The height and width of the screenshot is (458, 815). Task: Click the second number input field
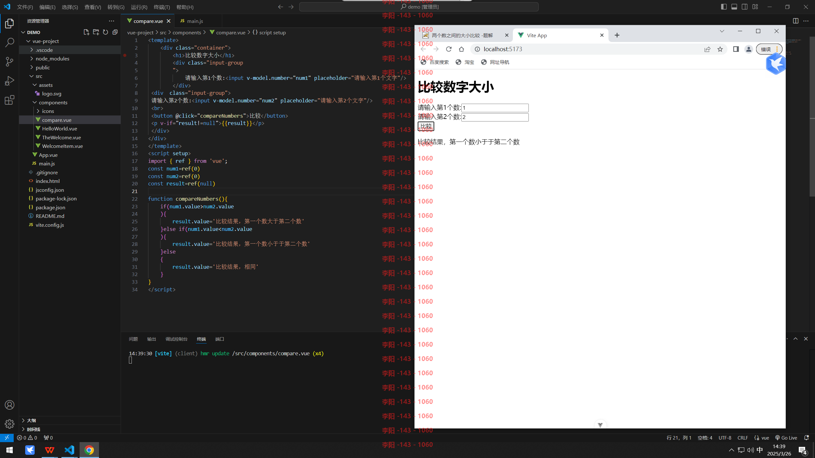(x=495, y=117)
